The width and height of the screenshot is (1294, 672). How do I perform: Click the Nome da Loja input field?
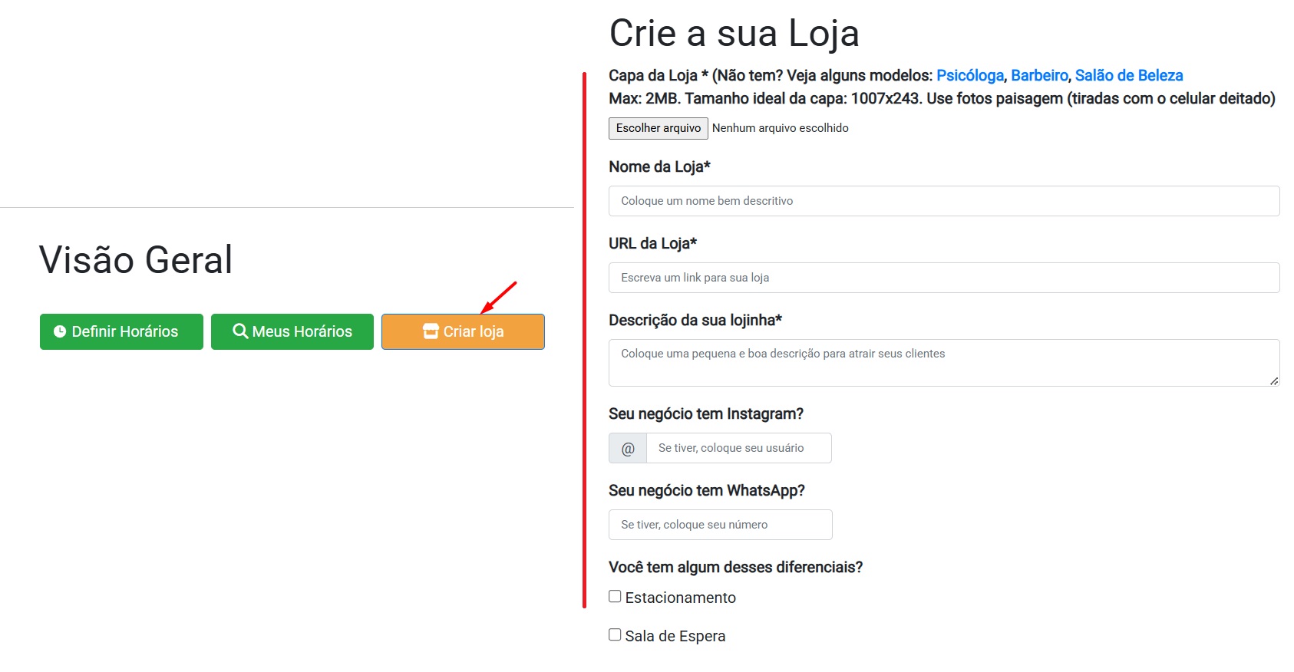pos(943,200)
